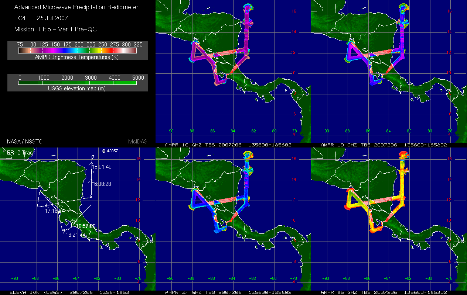Click the 15:01:48 track timestamp

click(x=102, y=167)
